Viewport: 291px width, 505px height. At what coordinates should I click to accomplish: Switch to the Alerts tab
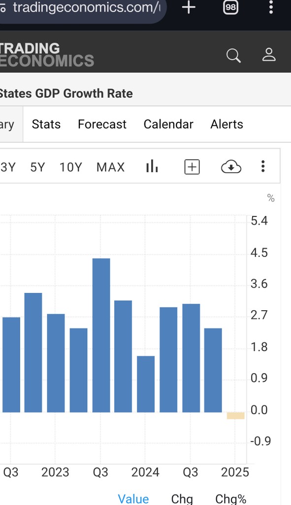(x=226, y=124)
